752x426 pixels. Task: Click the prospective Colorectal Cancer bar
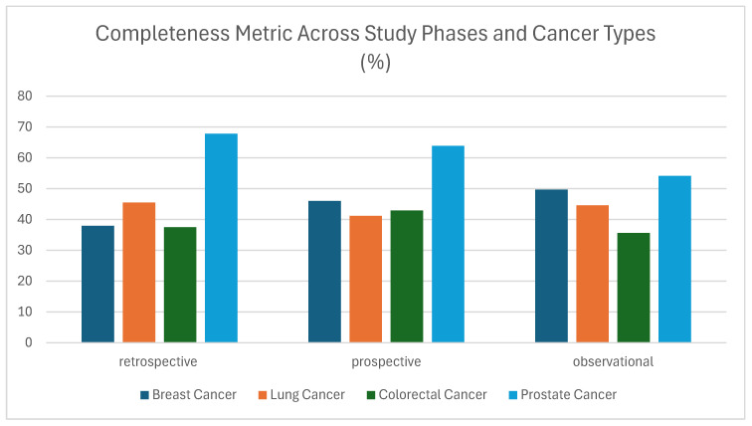pos(407,277)
